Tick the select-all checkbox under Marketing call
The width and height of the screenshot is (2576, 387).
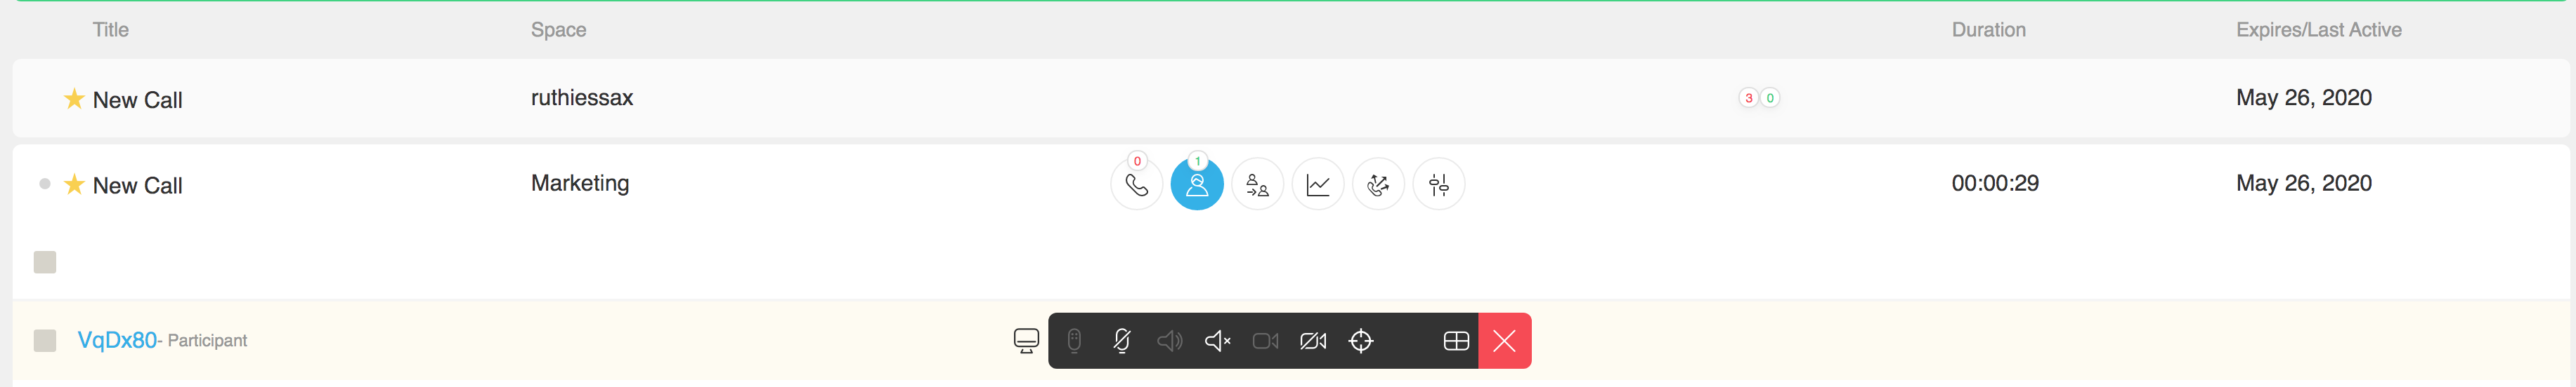tap(45, 262)
